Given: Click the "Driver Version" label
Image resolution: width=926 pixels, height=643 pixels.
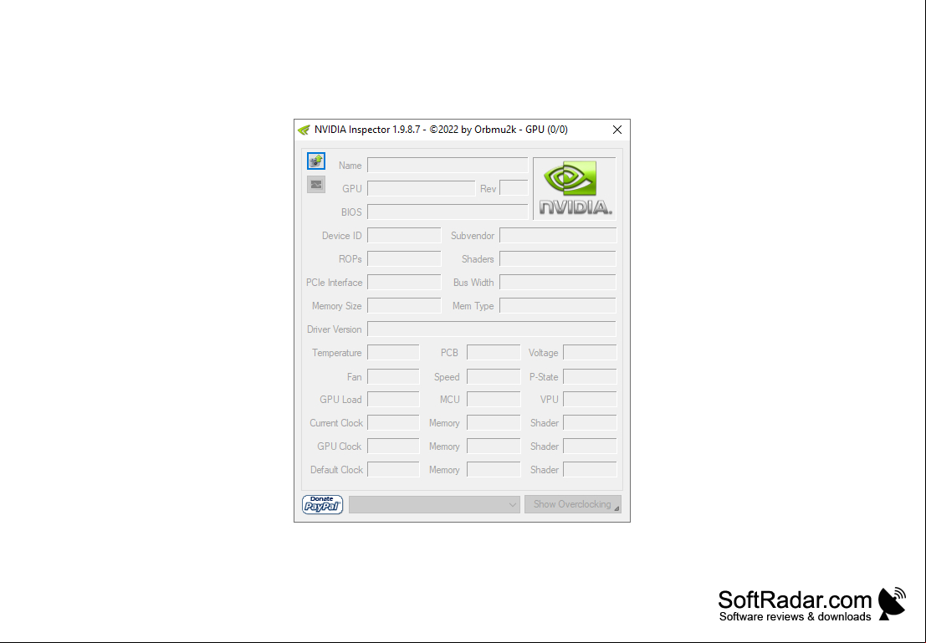Looking at the screenshot, I should click(x=335, y=329).
